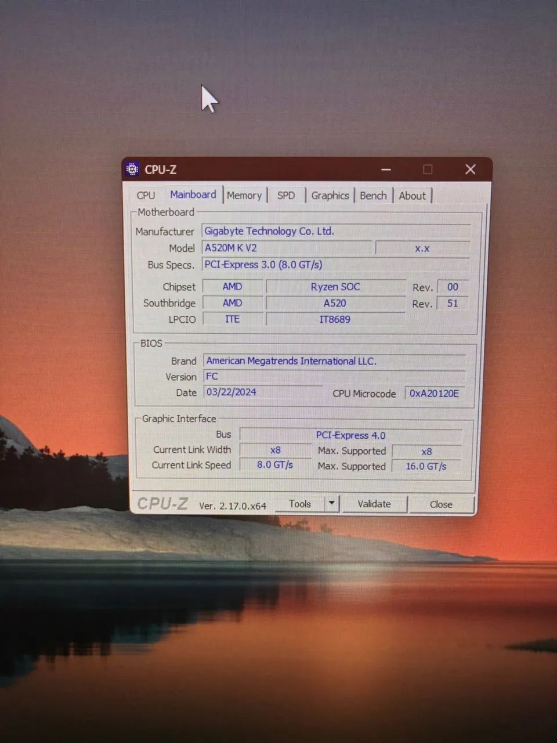
Task: Click the Graphic Interface Bus field PCI-Express 4.0
Action: 350,435
